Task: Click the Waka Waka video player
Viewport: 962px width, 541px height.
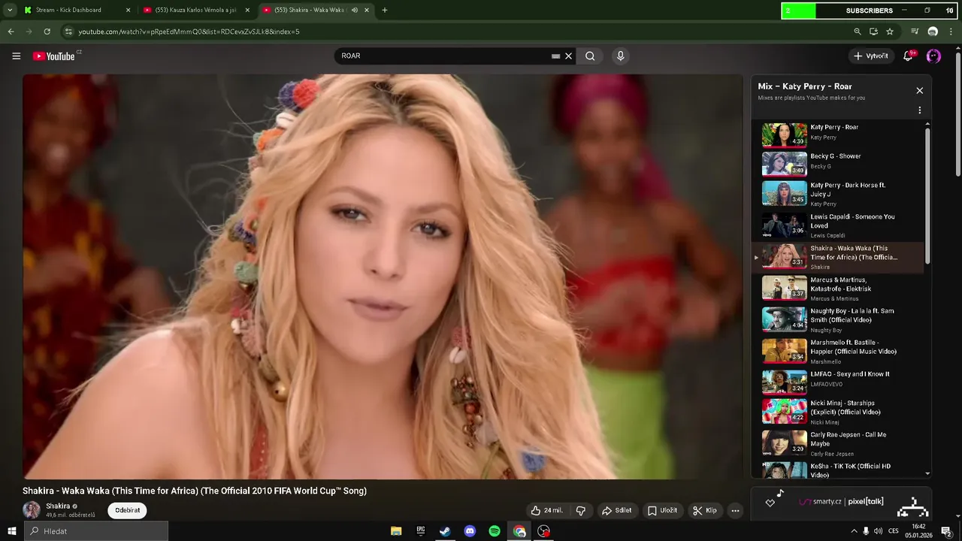Action: coord(383,277)
